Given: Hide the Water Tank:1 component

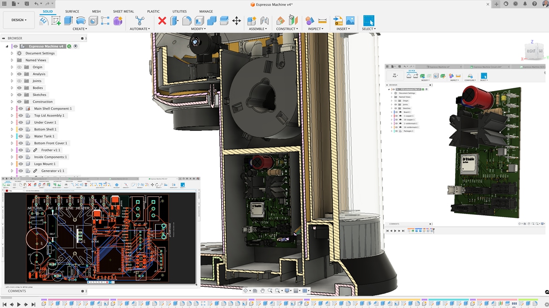Looking at the screenshot, I should tap(21, 136).
